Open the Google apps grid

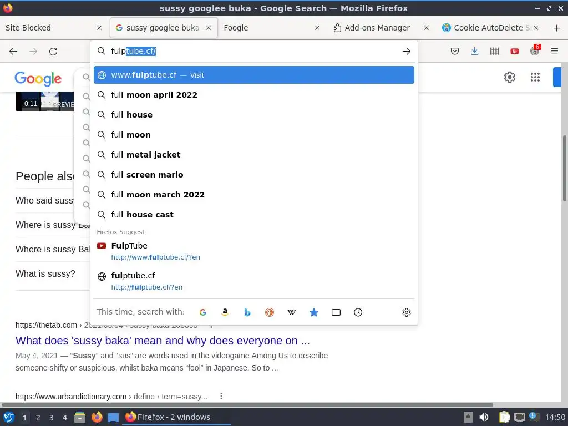[535, 77]
